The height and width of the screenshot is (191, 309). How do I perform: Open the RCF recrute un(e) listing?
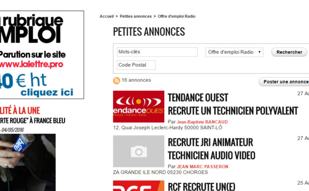point(201,187)
